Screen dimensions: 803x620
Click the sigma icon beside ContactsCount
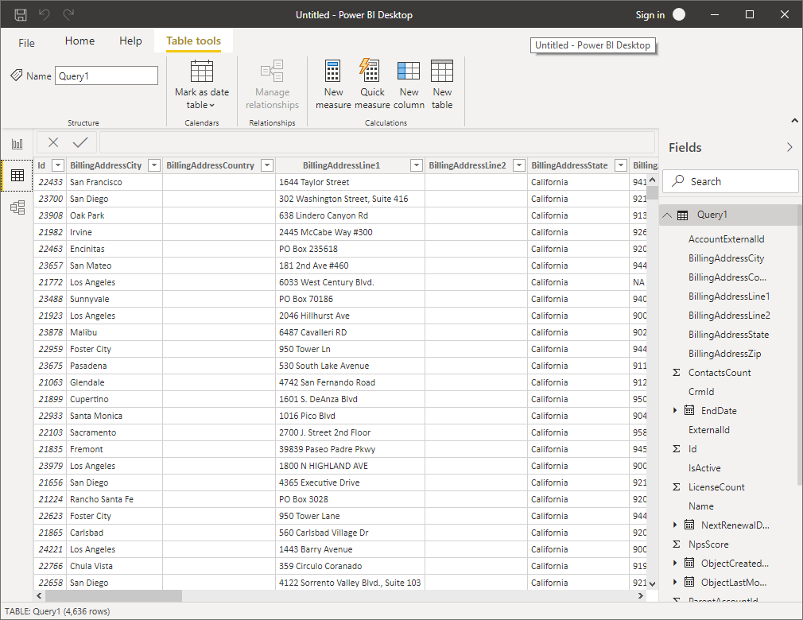pos(676,373)
